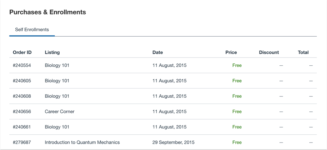Viewport: 327px width, 150px height.
Task: Select Biology 101 in order #240661 row
Action: pos(57,127)
